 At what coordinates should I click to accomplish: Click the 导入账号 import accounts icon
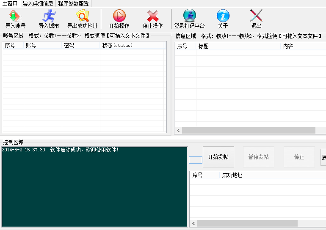click(15, 16)
